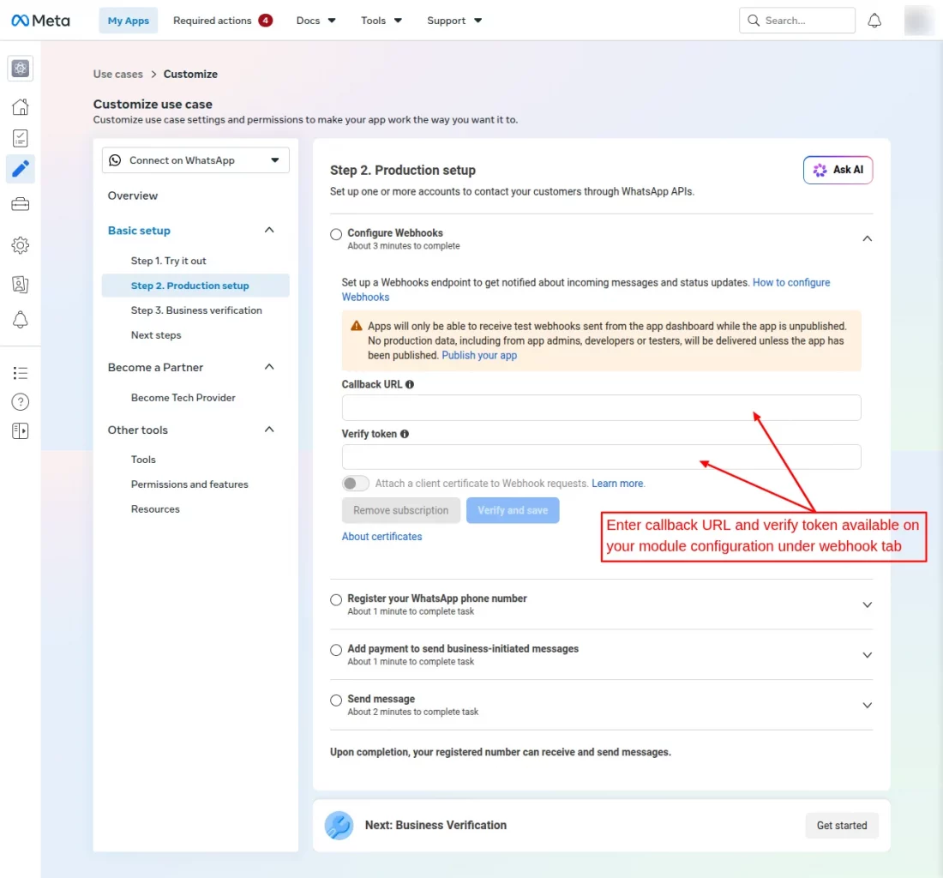
Task: Open the My Apps tab
Action: click(128, 21)
